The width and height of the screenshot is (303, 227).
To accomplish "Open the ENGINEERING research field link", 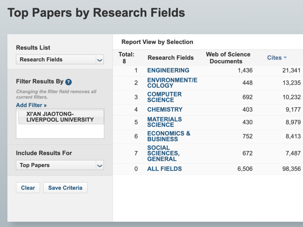I will (x=168, y=70).
